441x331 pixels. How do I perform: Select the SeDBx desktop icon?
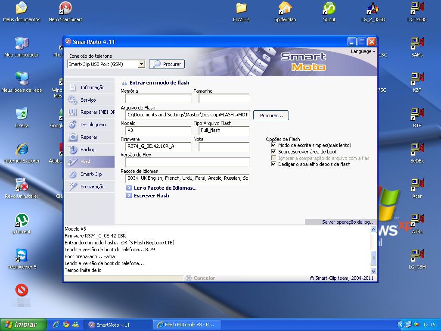(417, 153)
